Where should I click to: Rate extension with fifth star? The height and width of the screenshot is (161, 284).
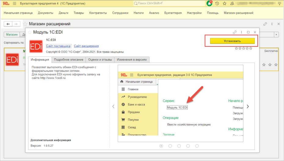[251, 48]
